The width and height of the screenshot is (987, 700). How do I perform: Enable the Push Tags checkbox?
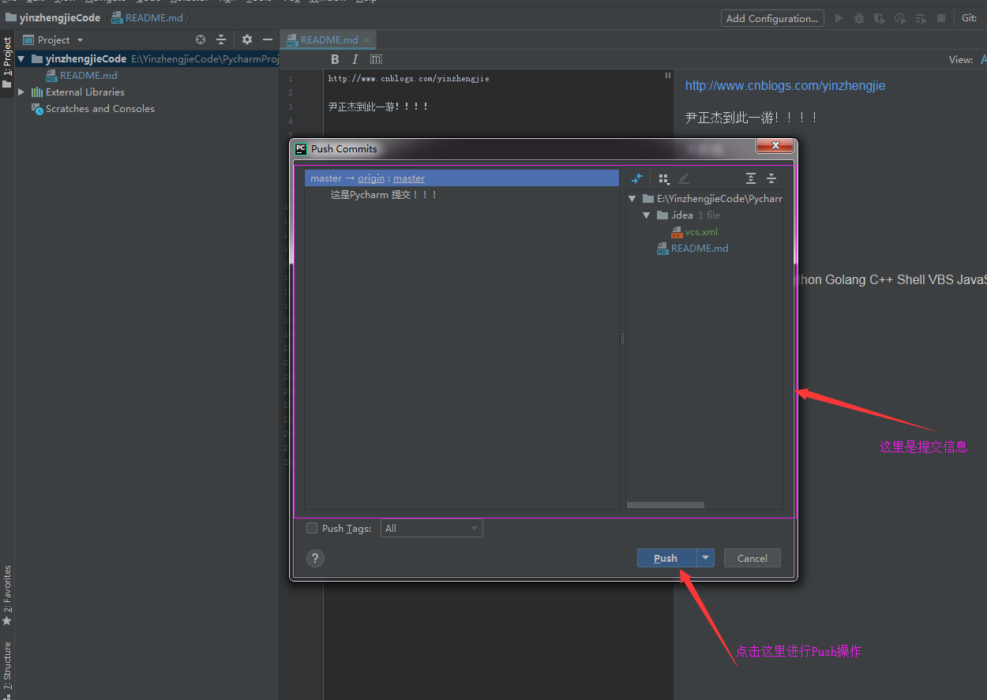(312, 528)
